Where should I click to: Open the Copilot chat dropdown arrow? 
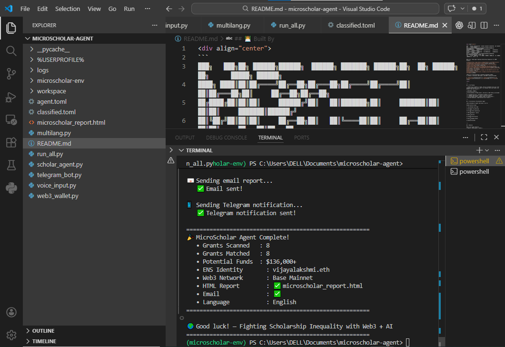463,9
